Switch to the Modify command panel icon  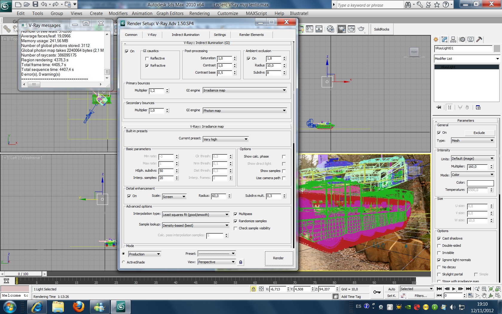[445, 39]
